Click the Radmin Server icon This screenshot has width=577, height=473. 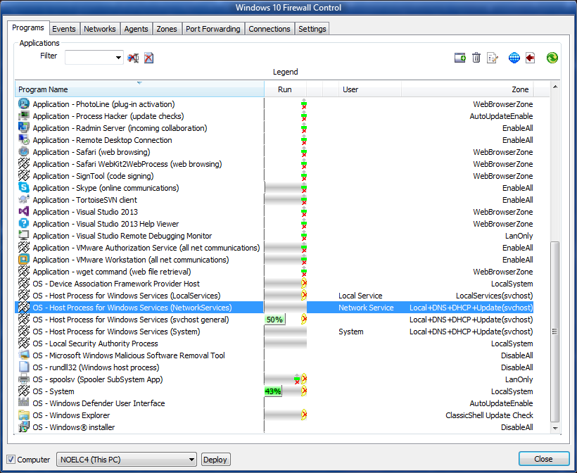click(x=23, y=128)
